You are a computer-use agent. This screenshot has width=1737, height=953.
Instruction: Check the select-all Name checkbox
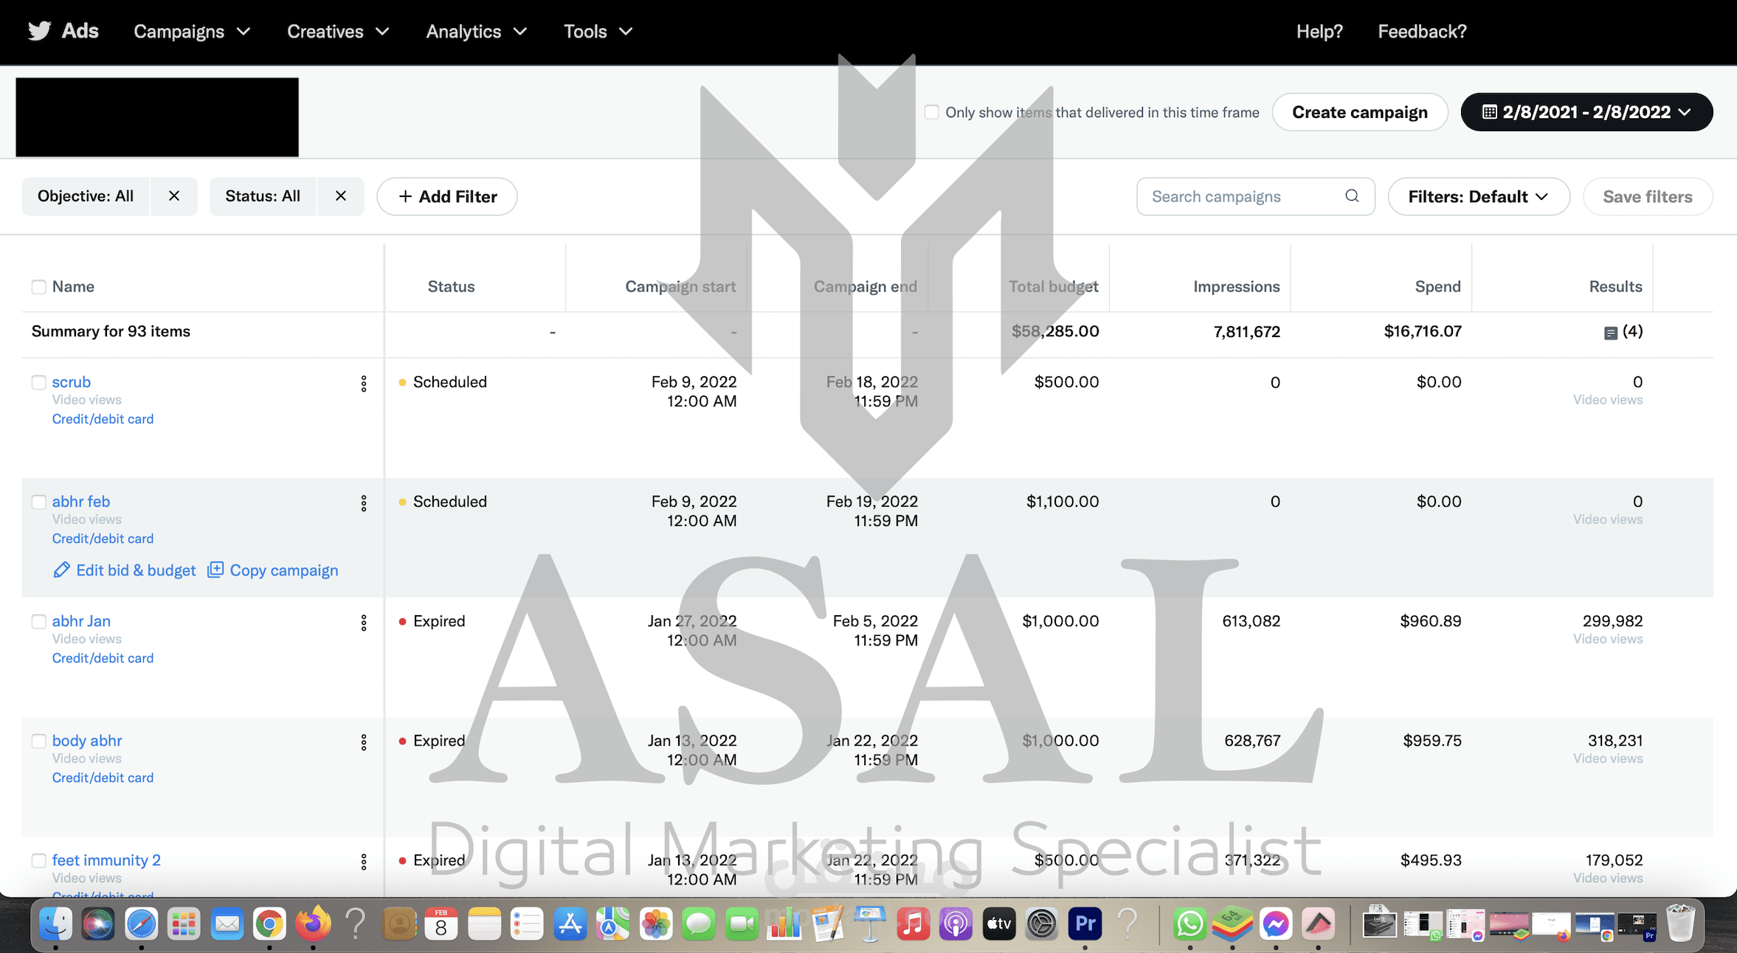39,287
